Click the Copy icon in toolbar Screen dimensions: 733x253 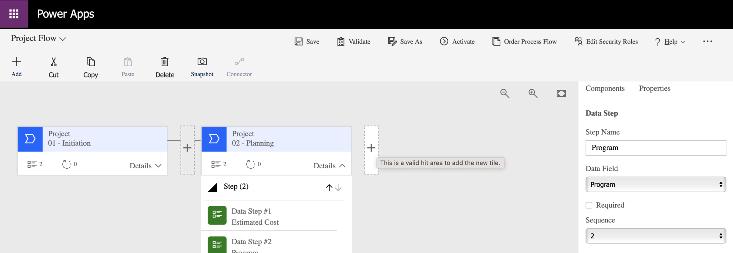coord(91,62)
